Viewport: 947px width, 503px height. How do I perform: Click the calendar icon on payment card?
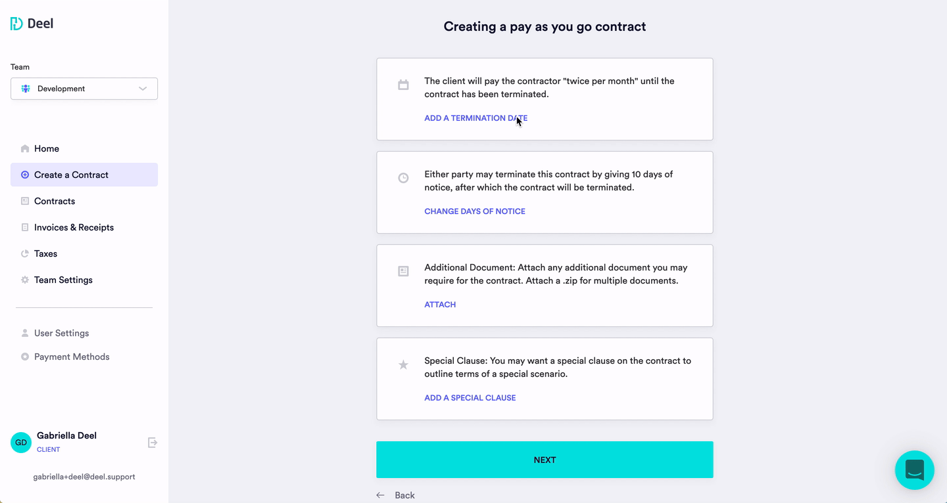click(404, 85)
